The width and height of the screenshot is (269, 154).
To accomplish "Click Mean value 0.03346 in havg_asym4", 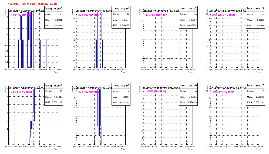I will (58, 97).
